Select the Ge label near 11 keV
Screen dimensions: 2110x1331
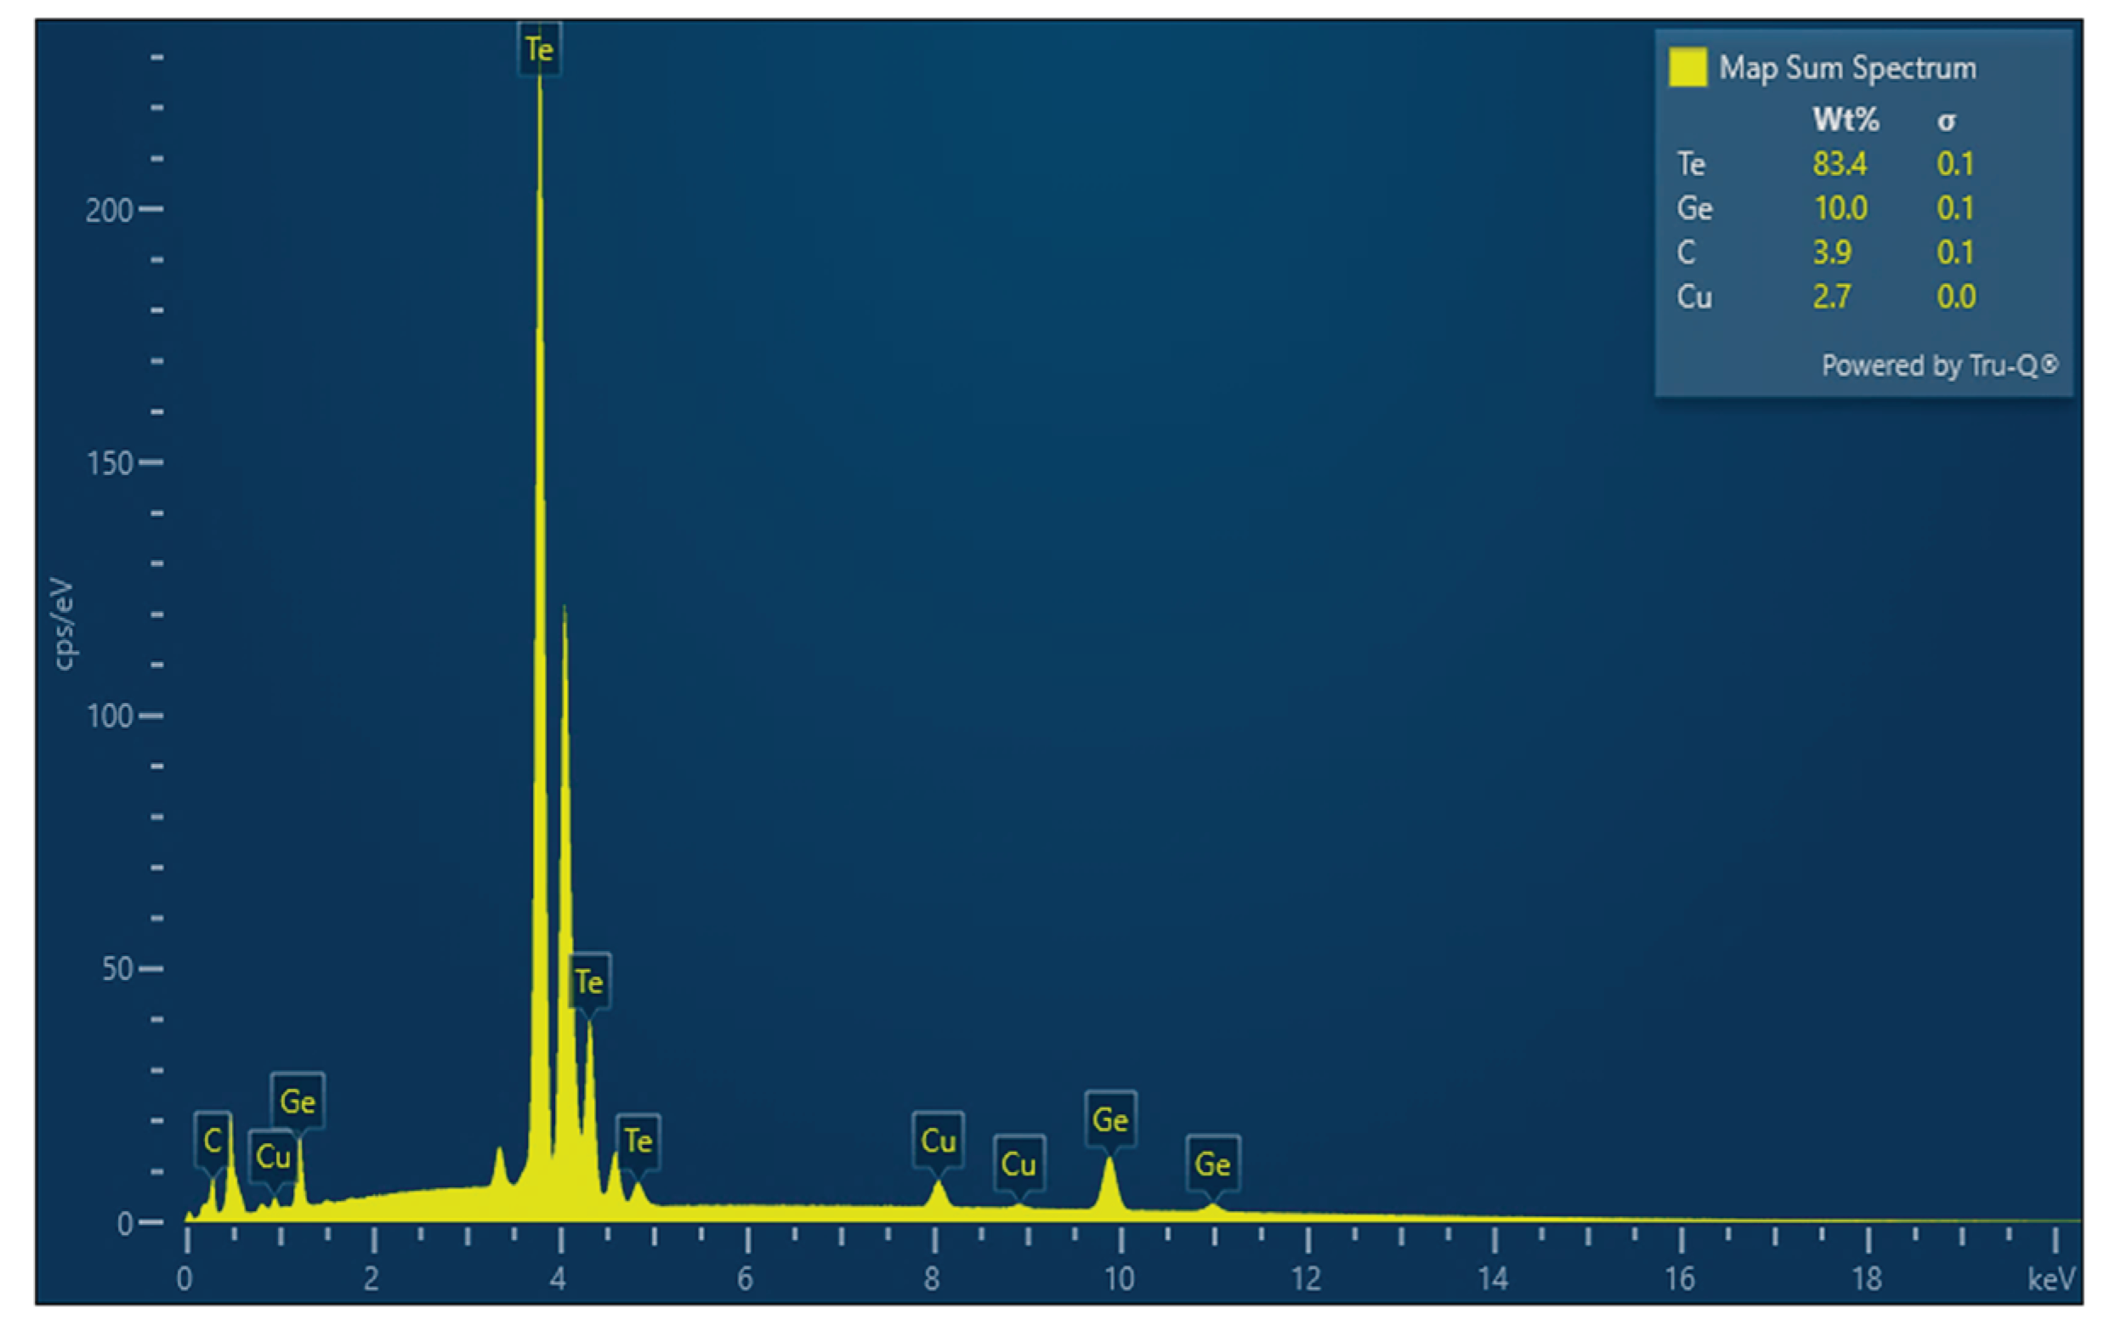pyautogui.click(x=1213, y=1164)
